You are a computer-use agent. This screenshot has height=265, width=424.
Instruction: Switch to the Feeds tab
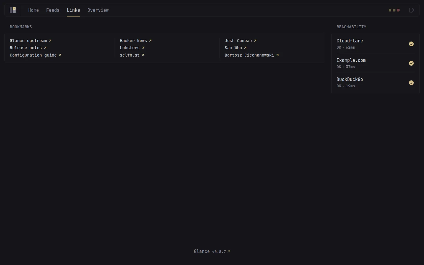(x=53, y=10)
